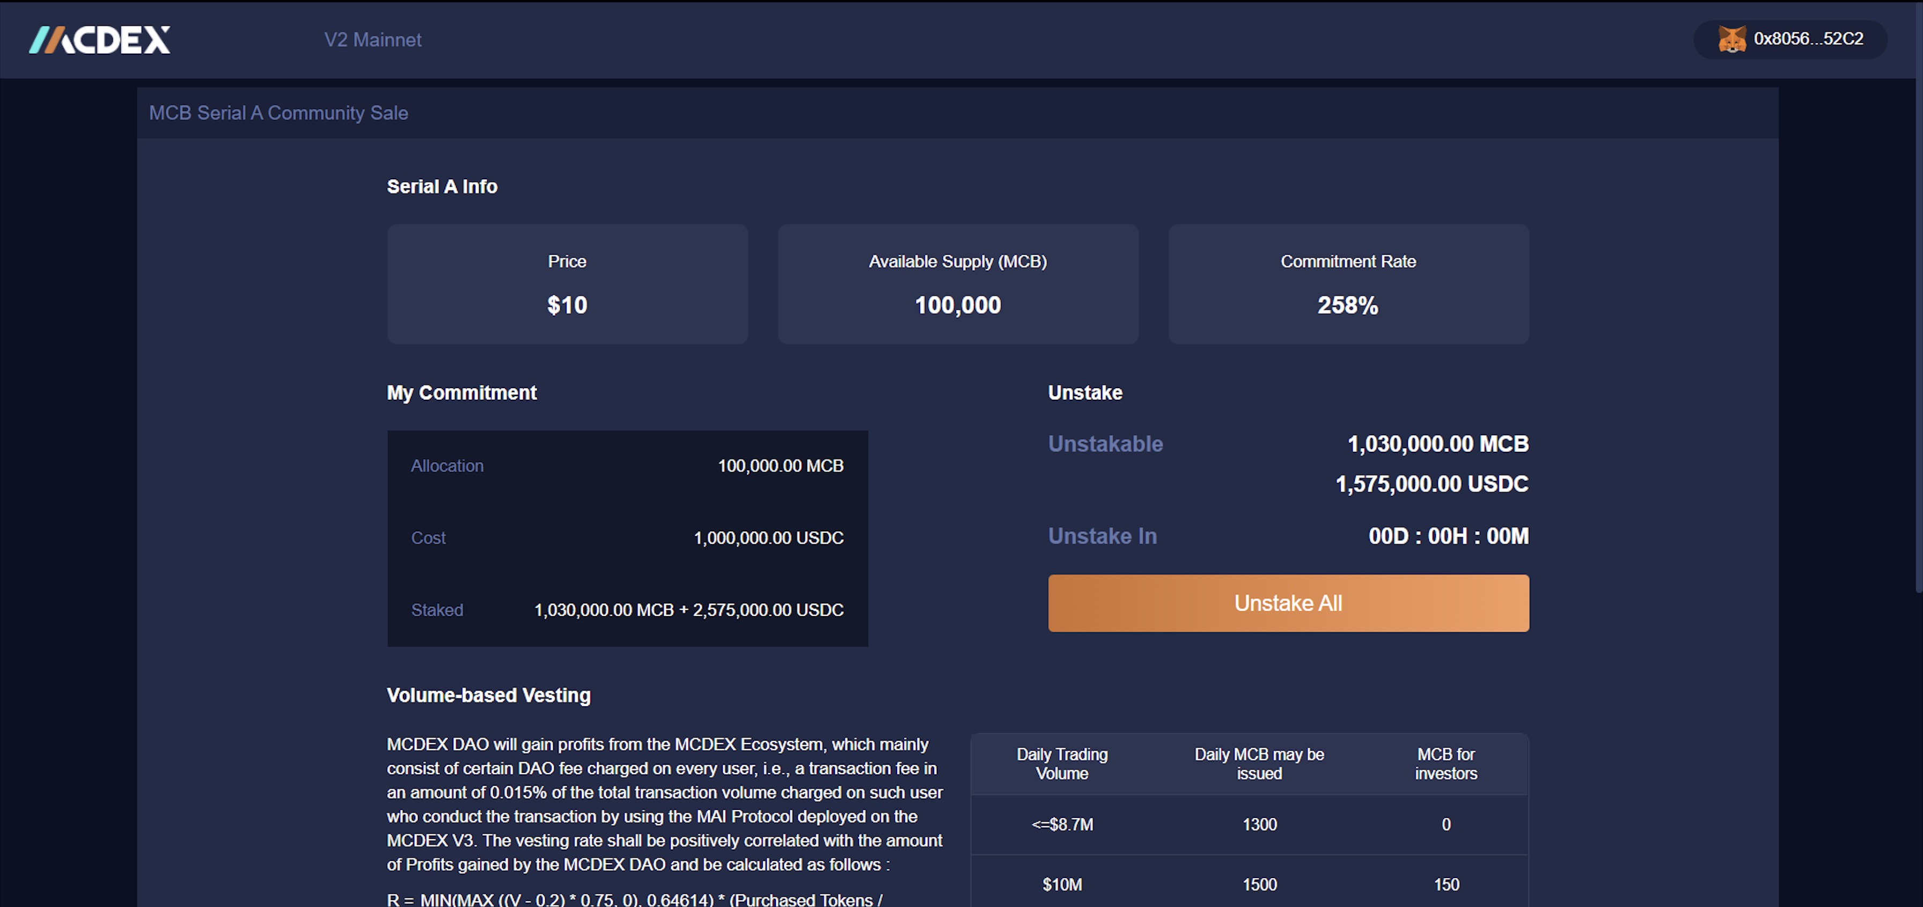
Task: Click the MCDEX logo
Action: click(x=99, y=40)
